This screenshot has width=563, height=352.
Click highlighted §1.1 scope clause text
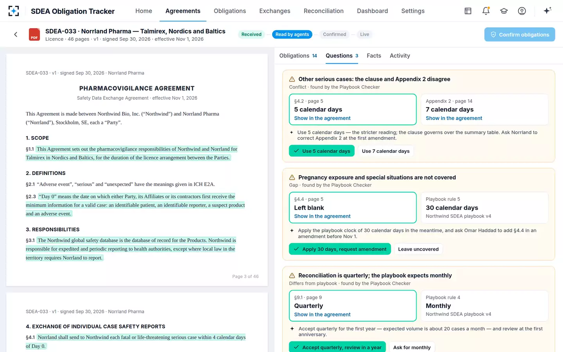(132, 153)
